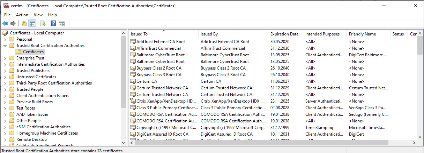Click Buypass Class 2 Root CA certificate icon
This screenshot has width=424, height=153.
click(x=133, y=68)
